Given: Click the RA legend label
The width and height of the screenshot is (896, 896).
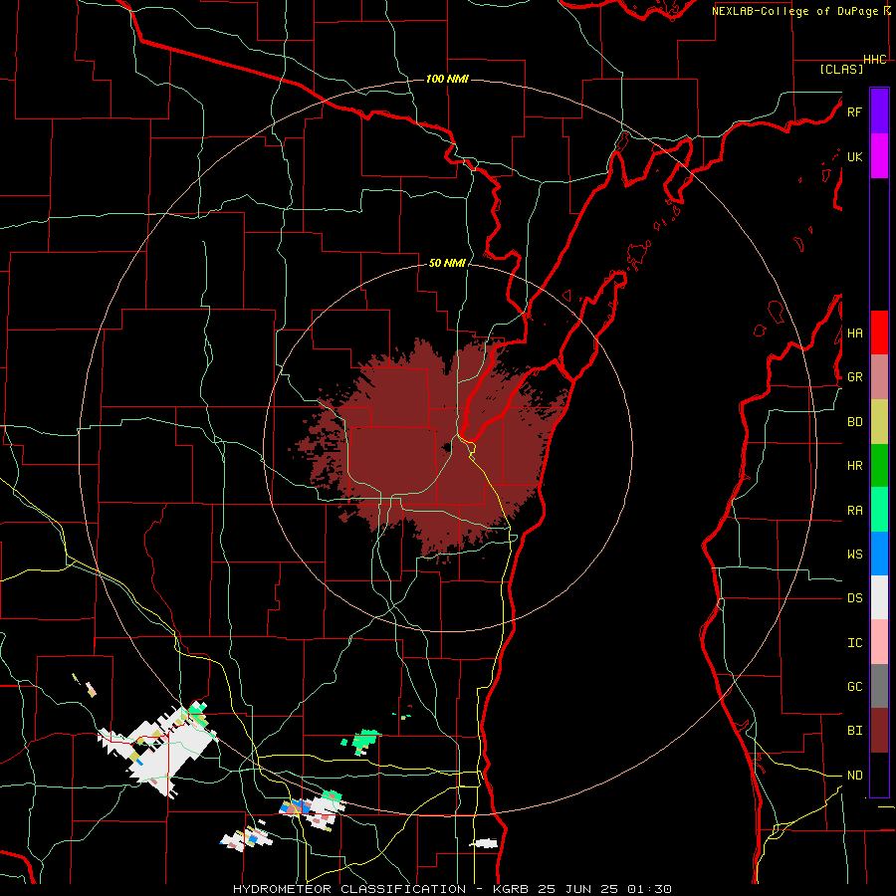Looking at the screenshot, I should pos(855,510).
